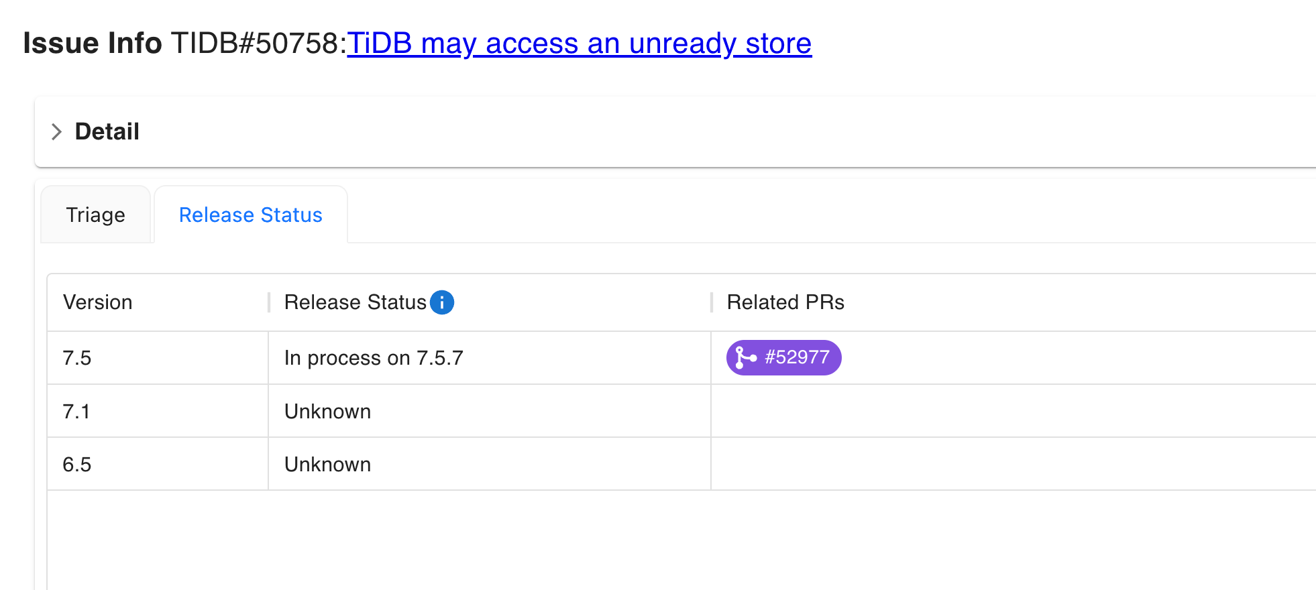Click the 7.1 version cell

[x=76, y=412]
